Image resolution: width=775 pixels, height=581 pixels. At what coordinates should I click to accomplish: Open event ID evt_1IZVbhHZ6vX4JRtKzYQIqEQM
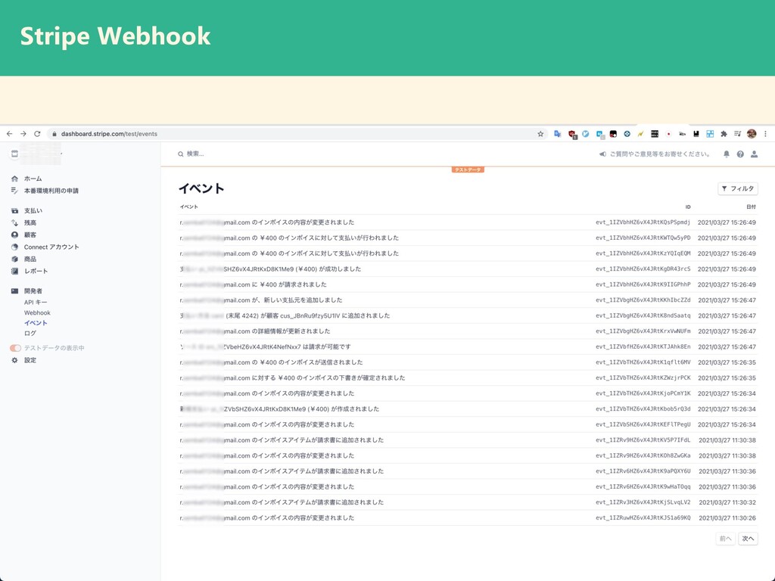[x=643, y=254]
